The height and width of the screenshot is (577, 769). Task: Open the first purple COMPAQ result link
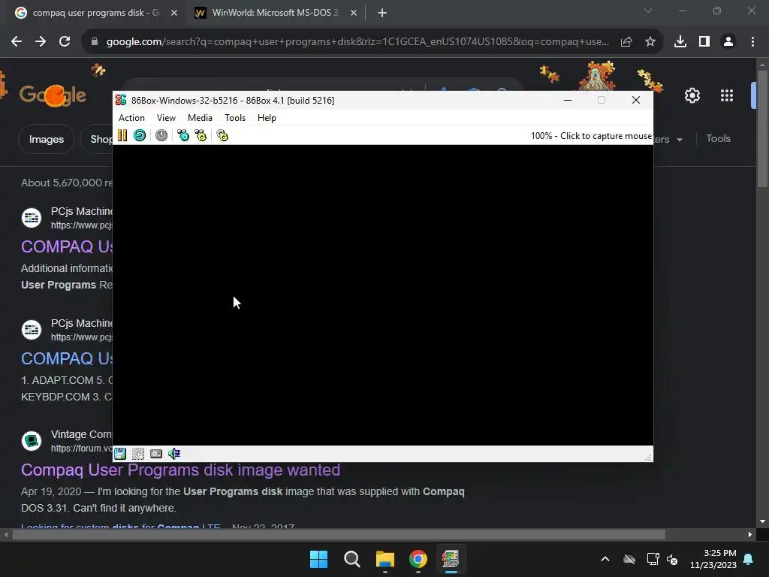[x=67, y=246]
